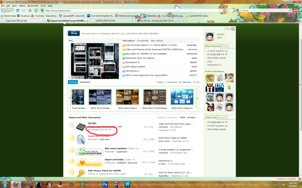
Task: Click the orange Supercard help logo
Action: coord(89,162)
